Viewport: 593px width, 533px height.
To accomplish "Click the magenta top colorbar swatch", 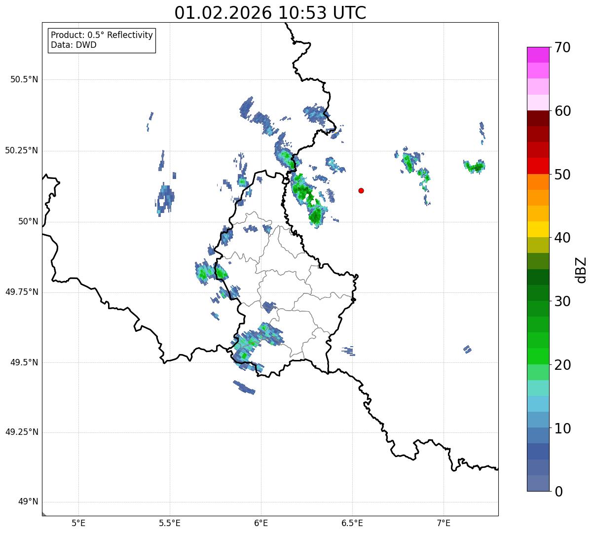I will click(x=538, y=55).
